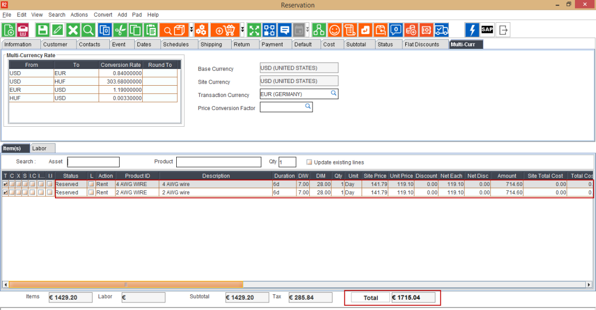Switch to the Labor tab
The image size is (596, 310).
(39, 148)
